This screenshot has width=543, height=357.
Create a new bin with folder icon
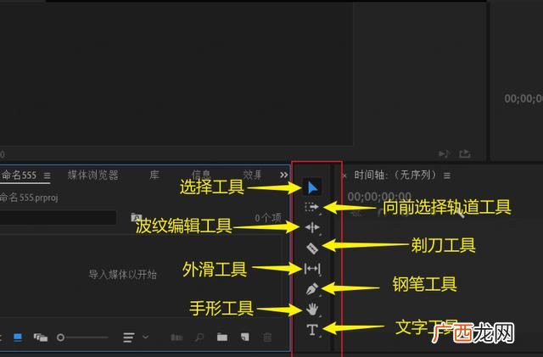coord(222,337)
